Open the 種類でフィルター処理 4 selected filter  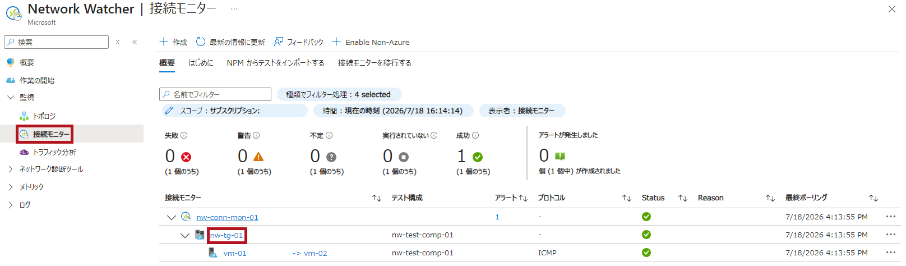pos(339,94)
